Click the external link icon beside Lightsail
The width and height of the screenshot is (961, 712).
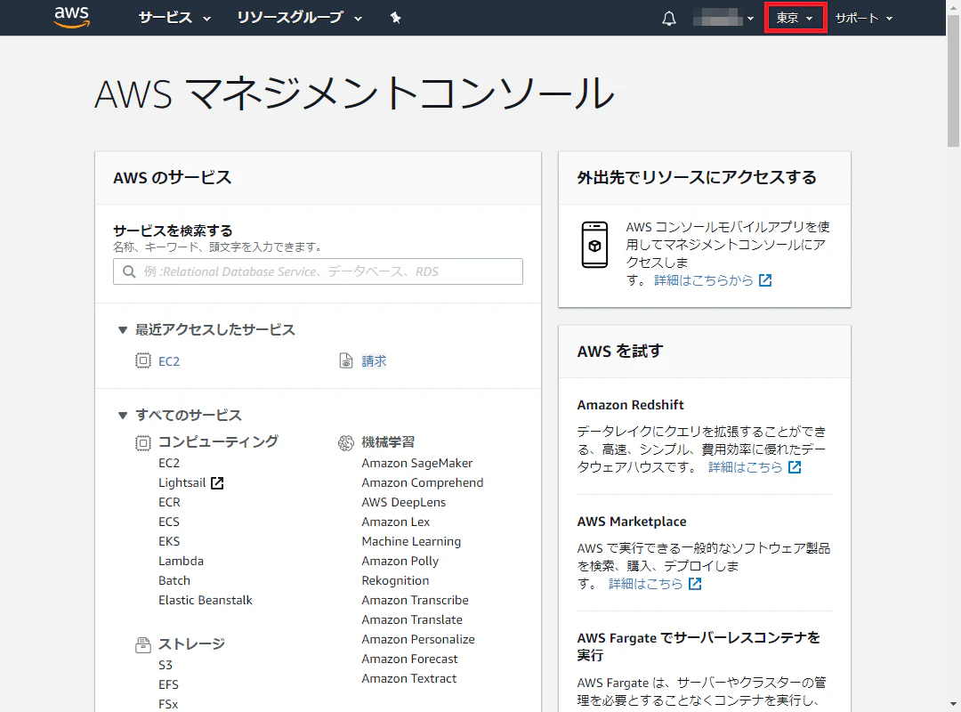click(x=217, y=483)
